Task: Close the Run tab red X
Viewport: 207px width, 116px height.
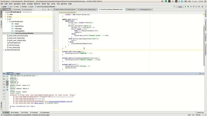Action: click(4, 96)
